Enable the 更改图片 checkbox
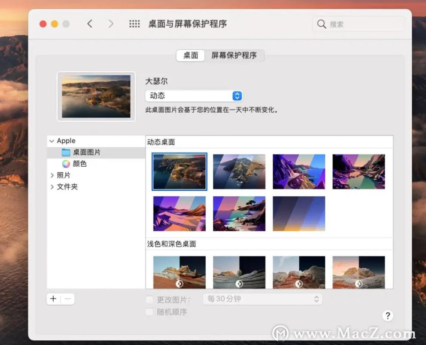Image resolution: width=426 pixels, height=345 pixels. [149, 299]
